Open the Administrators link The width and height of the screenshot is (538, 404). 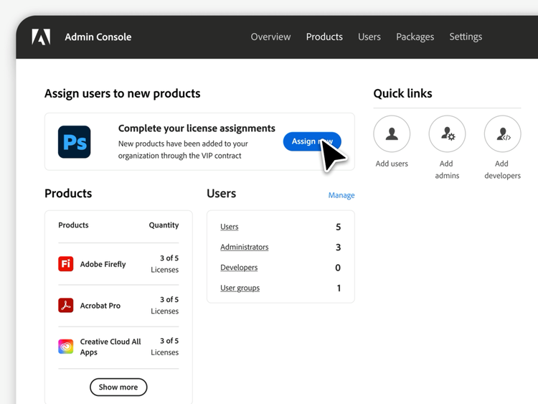[245, 247]
